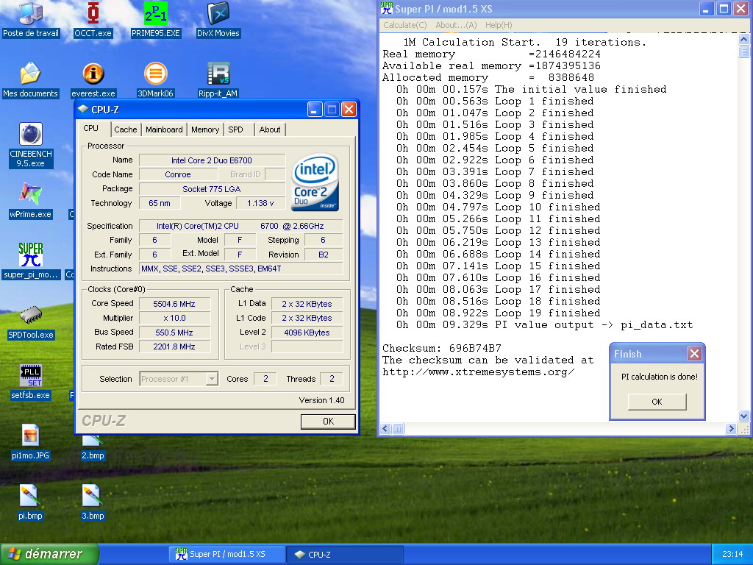Maximize the Super PI window
The height and width of the screenshot is (565, 753).
(724, 8)
